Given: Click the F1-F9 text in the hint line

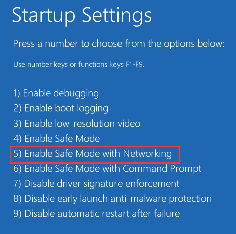Looking at the screenshot, I should click(135, 64).
